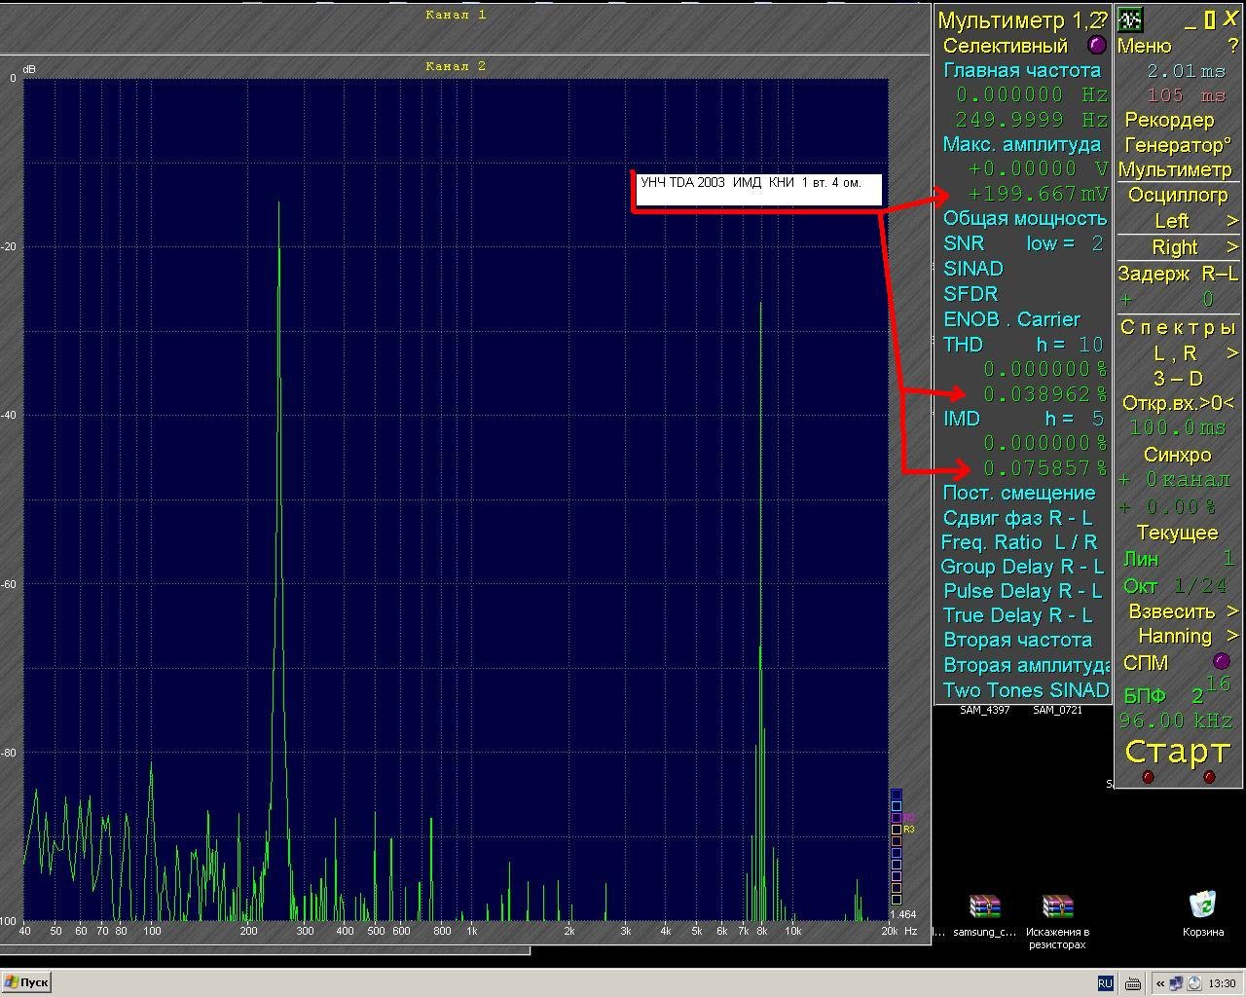Click the THD measurement row

click(x=964, y=345)
